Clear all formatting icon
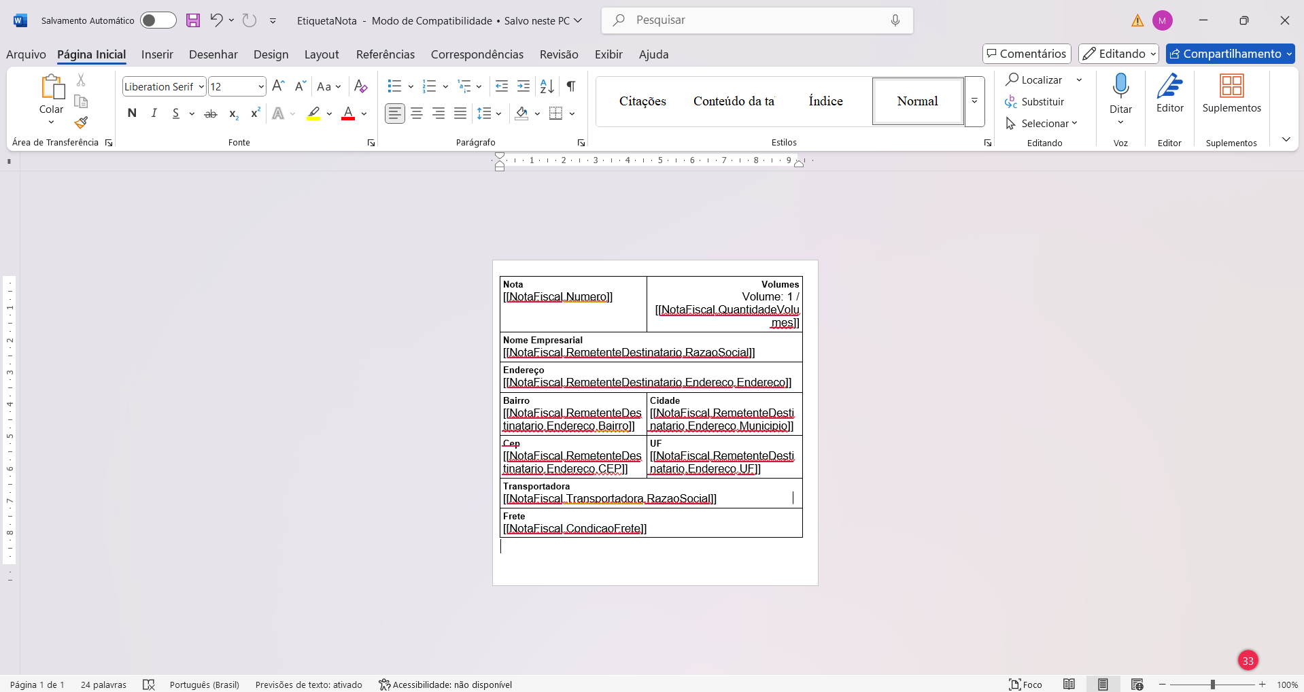 click(361, 86)
